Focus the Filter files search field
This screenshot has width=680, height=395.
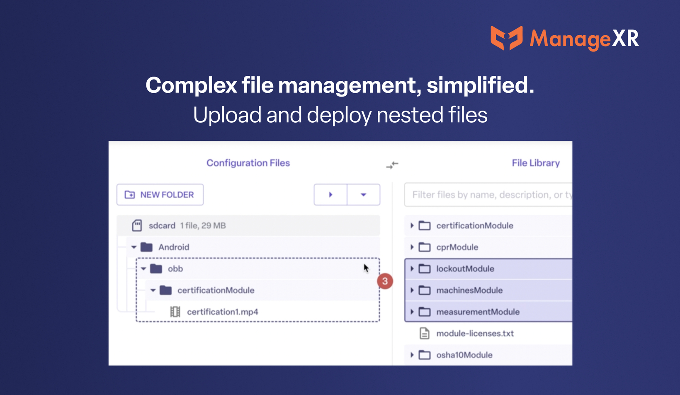[488, 195]
